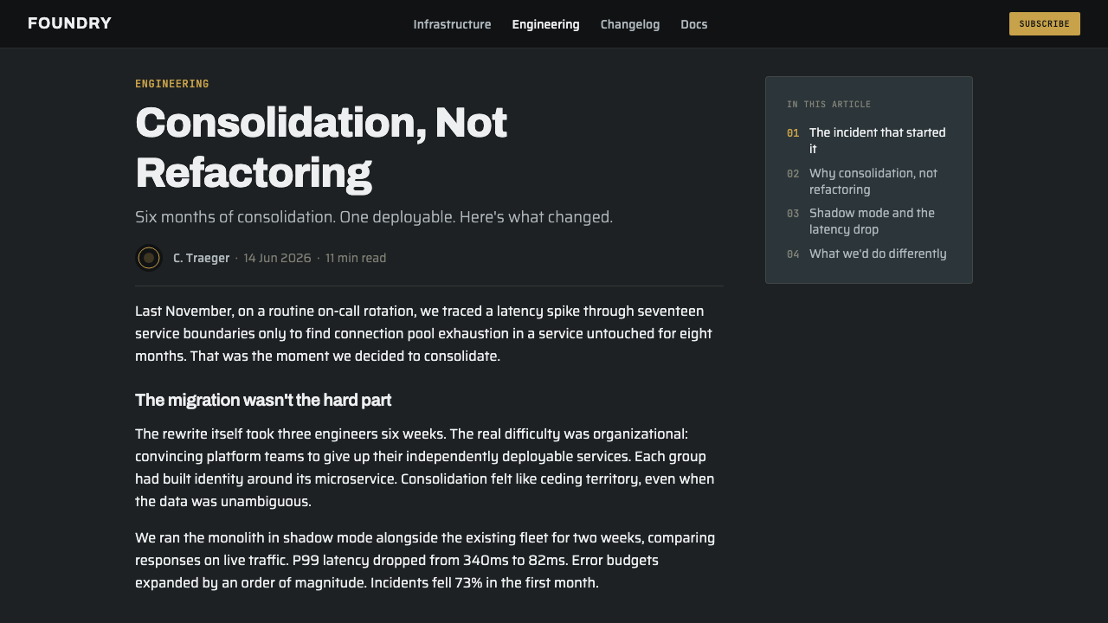Jump to "What we'd do differently" section
Image resolution: width=1108 pixels, height=623 pixels.
(x=878, y=254)
